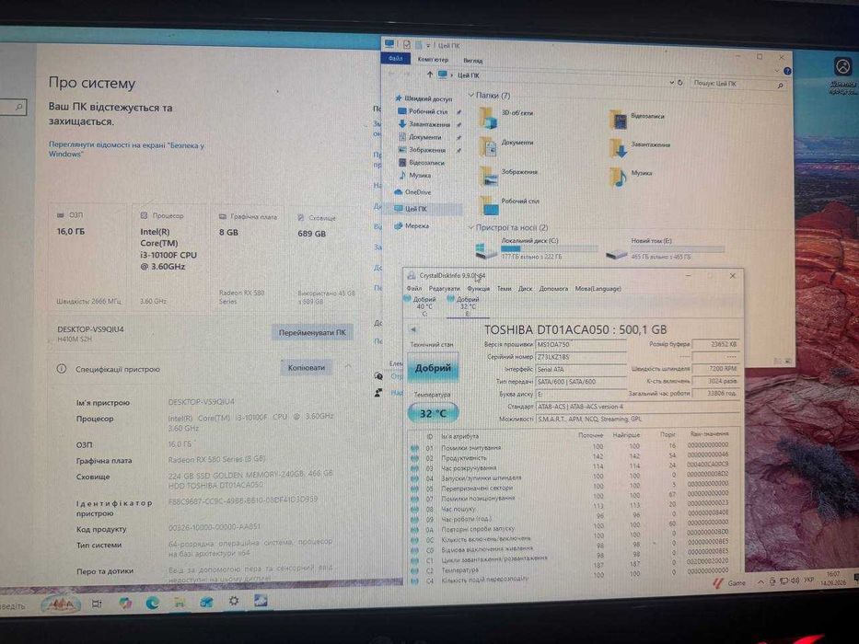Image resolution: width=859 pixels, height=644 pixels.
Task: Open Task View on taskbar
Action: [97, 604]
